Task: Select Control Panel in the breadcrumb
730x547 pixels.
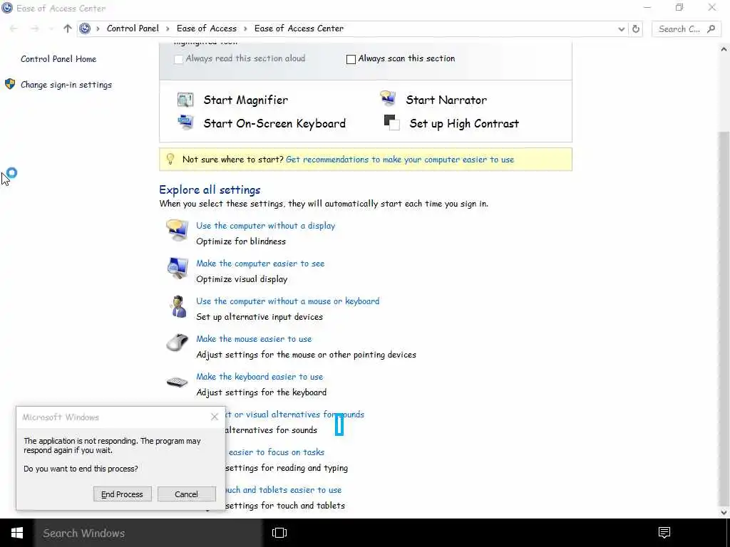Action: pos(133,28)
